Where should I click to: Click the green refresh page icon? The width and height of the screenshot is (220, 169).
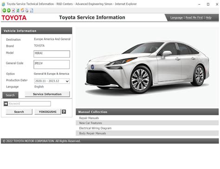(18, 10)
